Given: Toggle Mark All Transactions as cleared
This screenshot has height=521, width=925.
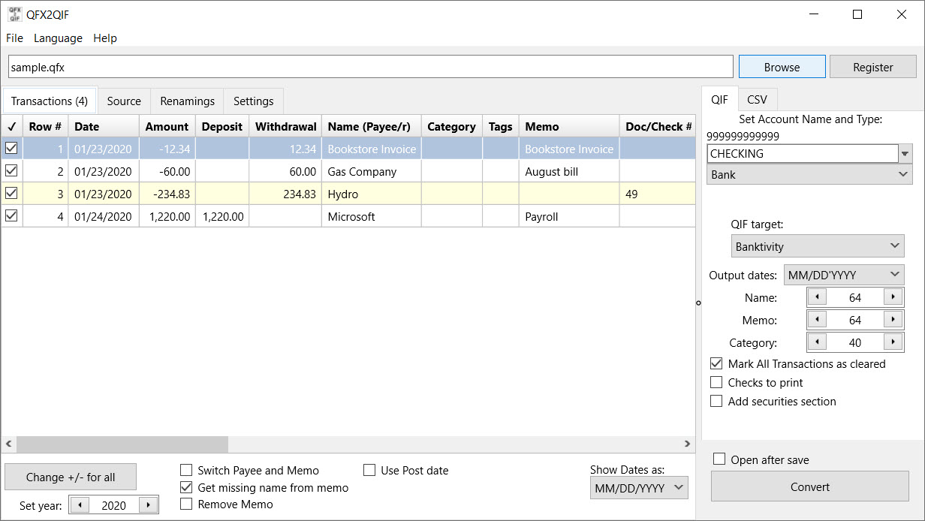Looking at the screenshot, I should [716, 363].
